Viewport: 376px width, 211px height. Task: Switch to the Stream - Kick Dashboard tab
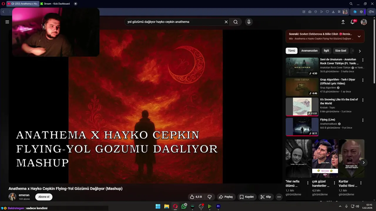point(55,4)
